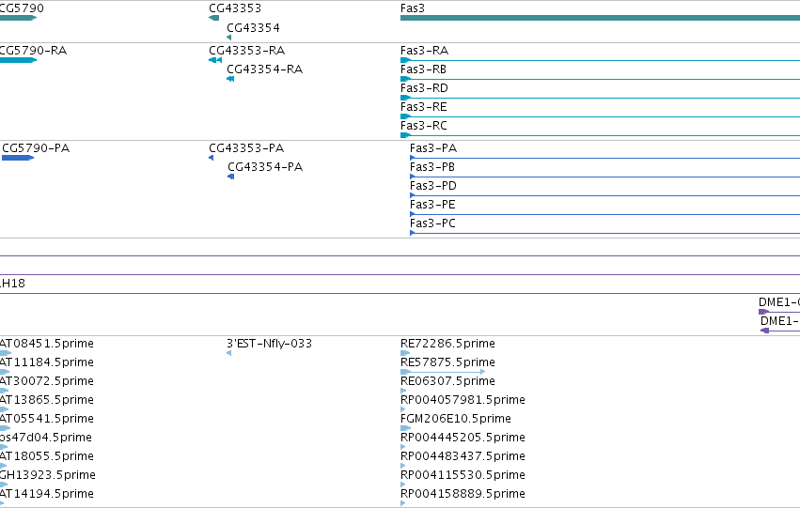800x508 pixels.
Task: Click the RE06307.5prime label
Action: pos(448,381)
